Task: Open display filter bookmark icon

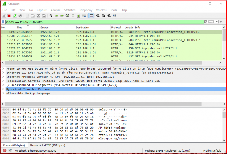Action: [x=3, y=22]
